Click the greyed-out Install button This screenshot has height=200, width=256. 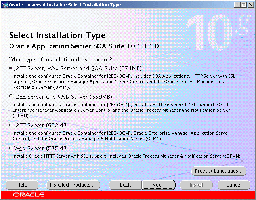tap(196, 185)
